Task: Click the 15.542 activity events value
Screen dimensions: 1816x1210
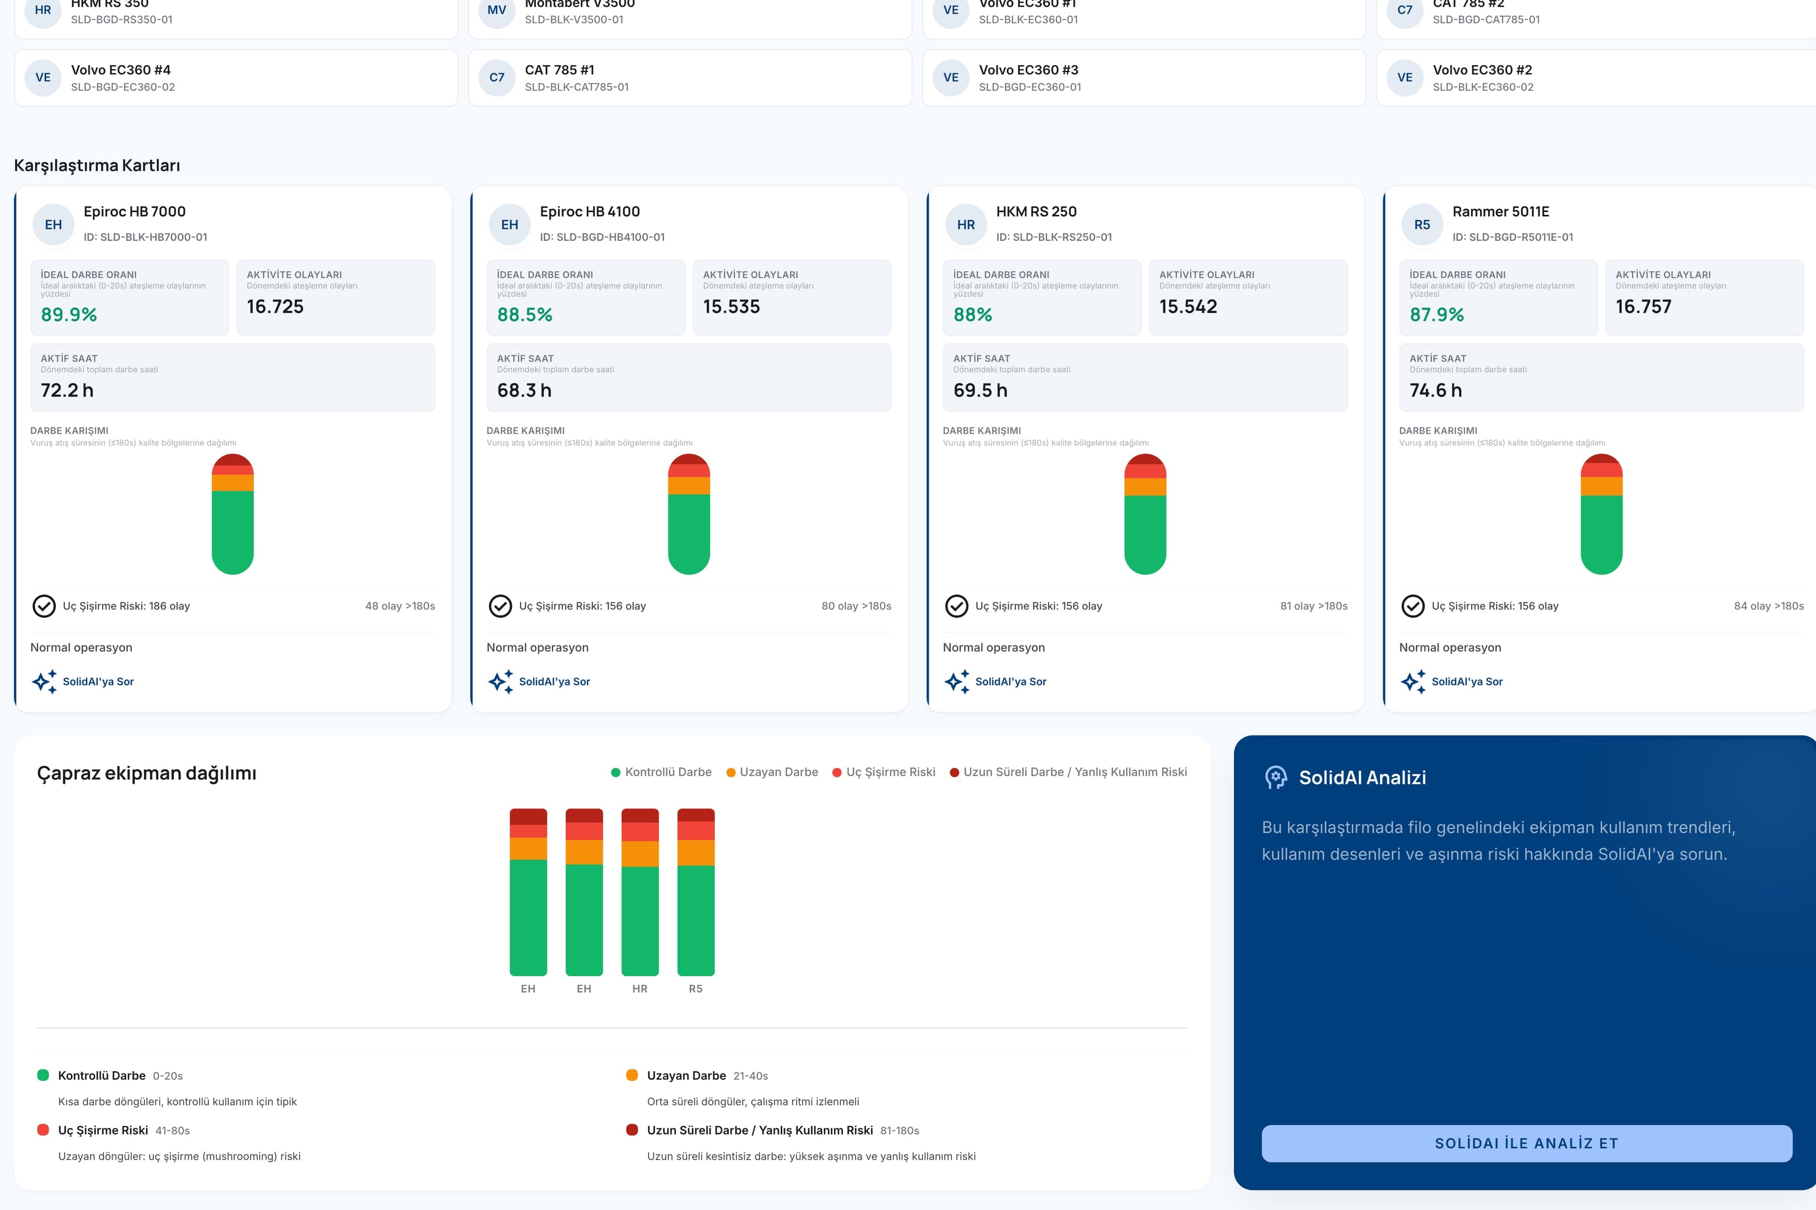Action: point(1187,307)
